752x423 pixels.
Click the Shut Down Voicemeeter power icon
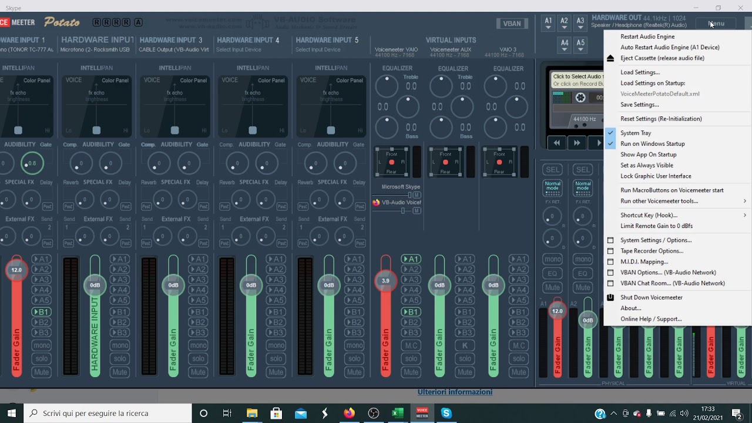pos(610,297)
